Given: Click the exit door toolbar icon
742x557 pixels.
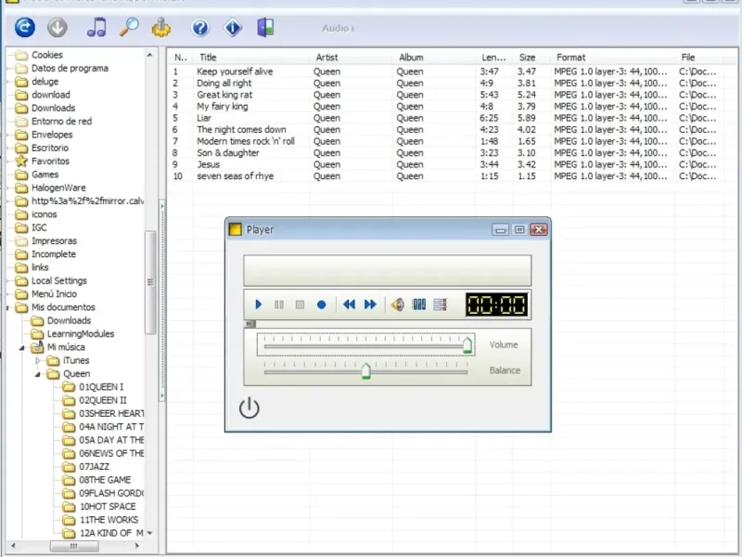Looking at the screenshot, I should pyautogui.click(x=266, y=28).
